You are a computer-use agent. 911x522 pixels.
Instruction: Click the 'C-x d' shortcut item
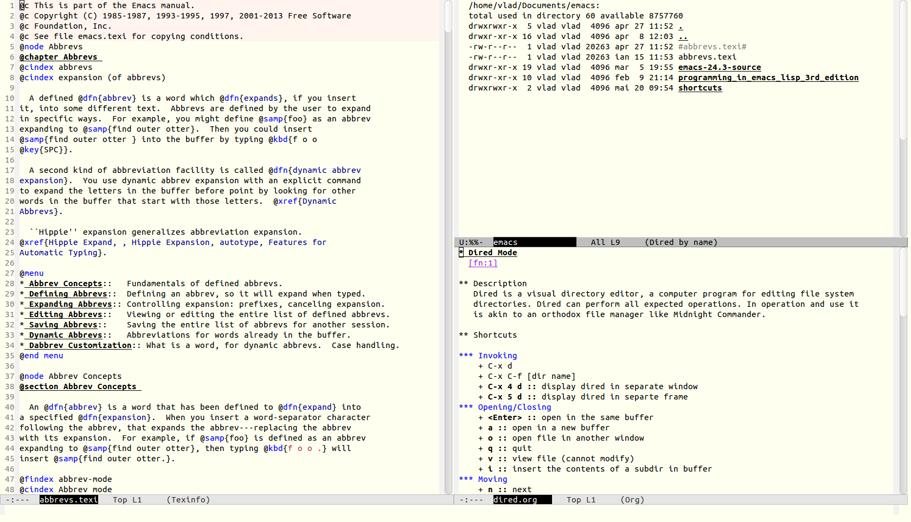tap(495, 366)
